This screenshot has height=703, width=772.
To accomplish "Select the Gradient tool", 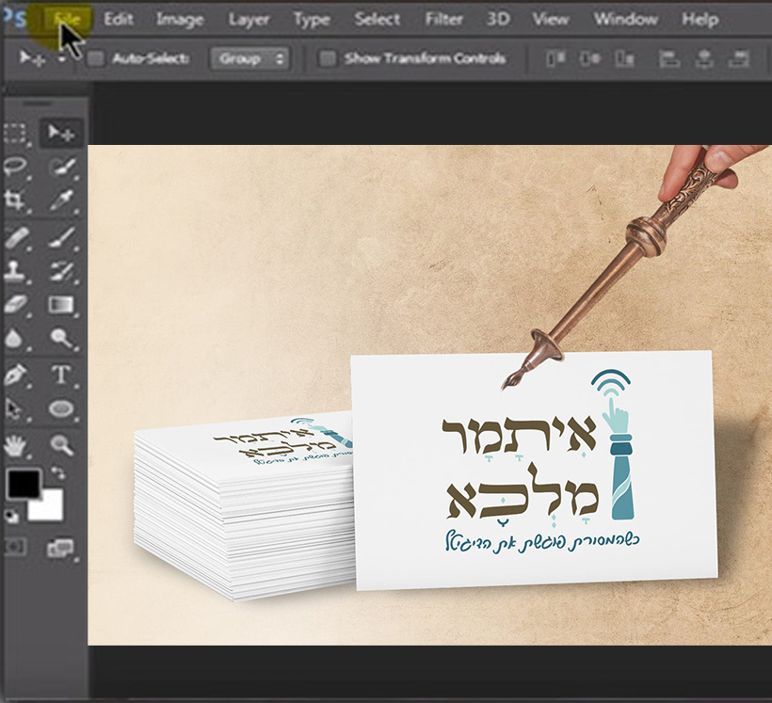I will [62, 304].
